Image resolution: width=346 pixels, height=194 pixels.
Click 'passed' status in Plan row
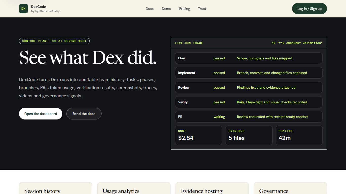(219, 58)
